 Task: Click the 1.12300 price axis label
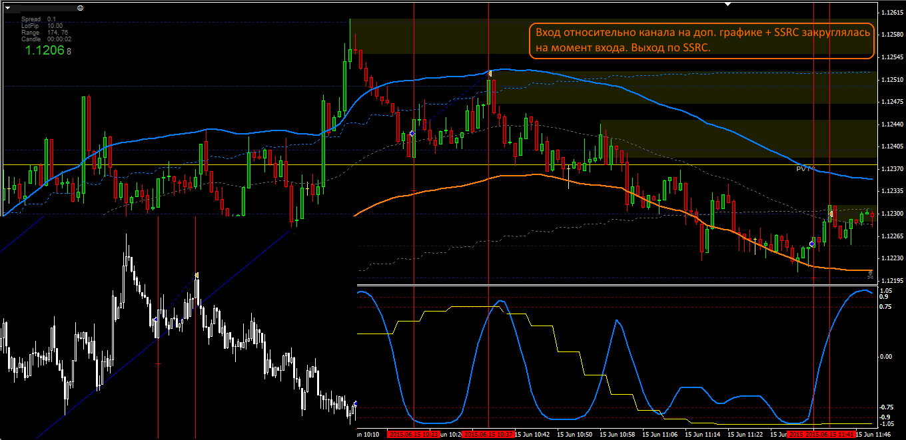point(891,214)
